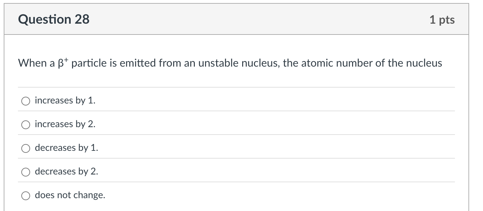
Task: Click the "increases by 1." answer text label
Action: tap(65, 100)
